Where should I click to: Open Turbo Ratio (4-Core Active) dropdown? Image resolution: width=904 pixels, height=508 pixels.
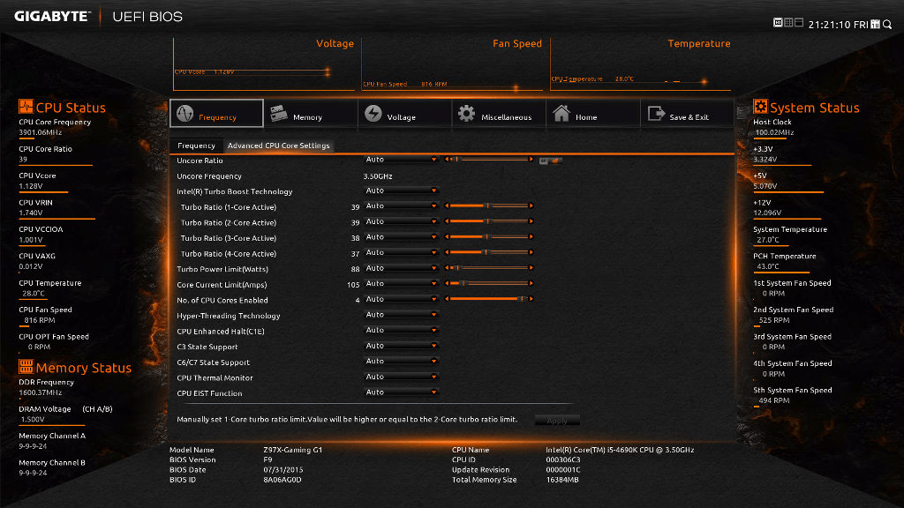(401, 253)
